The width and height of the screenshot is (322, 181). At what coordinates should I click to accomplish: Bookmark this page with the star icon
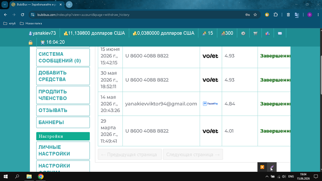coord(255,15)
